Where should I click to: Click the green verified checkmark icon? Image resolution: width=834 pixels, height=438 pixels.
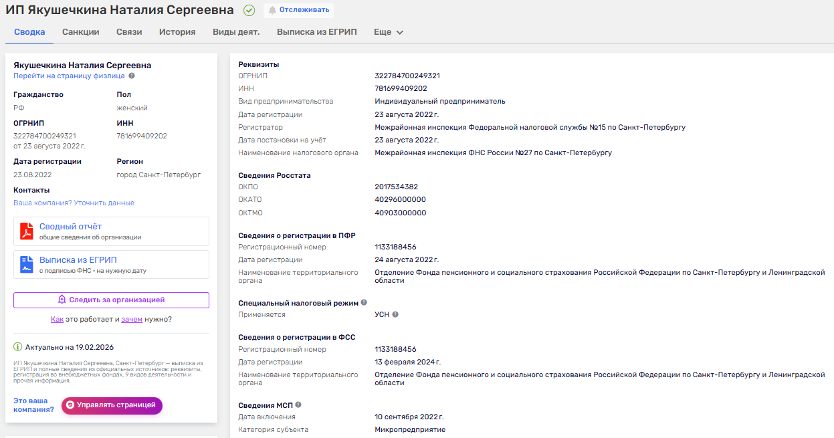pos(249,10)
